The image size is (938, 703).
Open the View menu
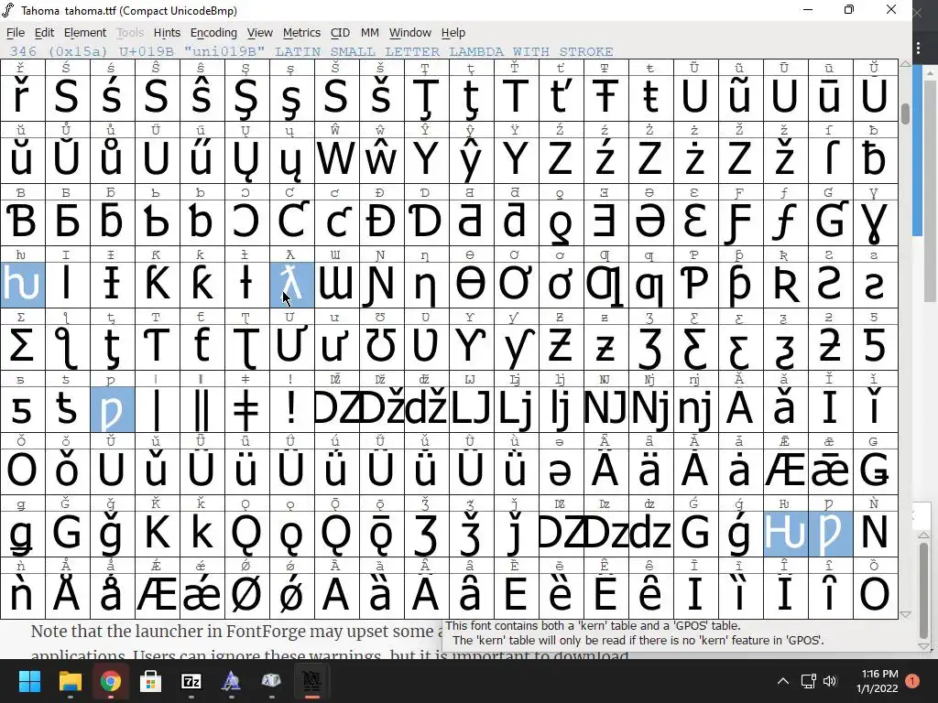tap(259, 33)
